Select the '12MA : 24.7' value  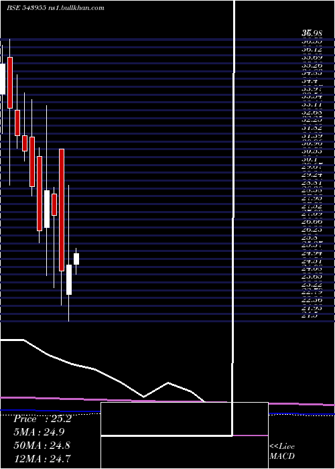tap(42, 458)
